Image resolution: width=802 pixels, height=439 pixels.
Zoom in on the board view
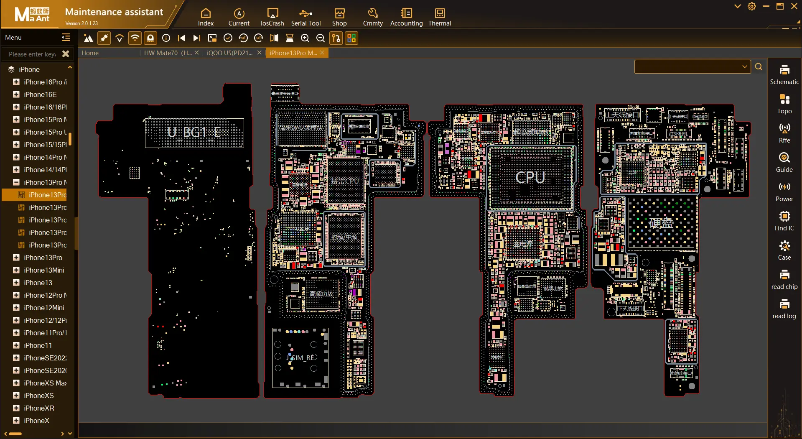pos(305,38)
